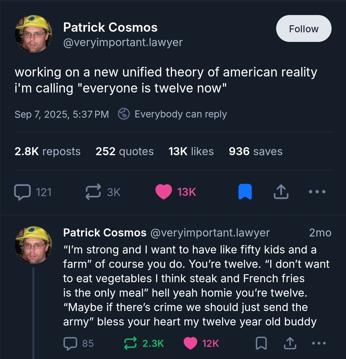Toggle the blue bookmark on main post
346x359 pixels.
(x=245, y=192)
